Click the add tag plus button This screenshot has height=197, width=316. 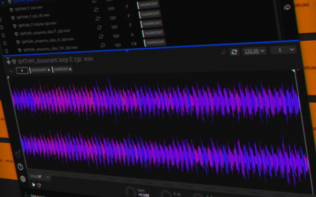click(22, 71)
